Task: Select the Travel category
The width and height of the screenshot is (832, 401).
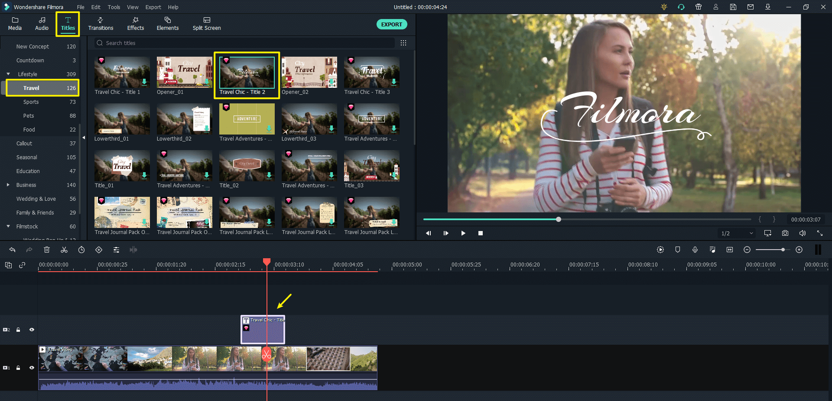Action: (x=42, y=88)
